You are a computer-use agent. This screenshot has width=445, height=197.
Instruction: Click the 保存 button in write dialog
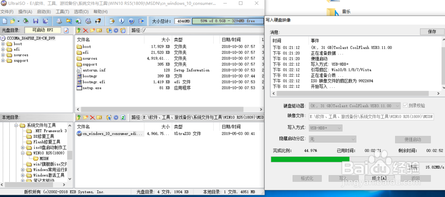pos(432,32)
